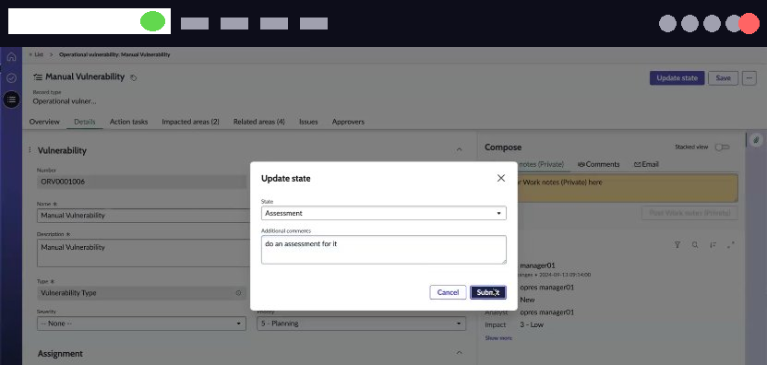Select the Comments compose tab
The height and width of the screenshot is (365, 767).
coord(599,164)
